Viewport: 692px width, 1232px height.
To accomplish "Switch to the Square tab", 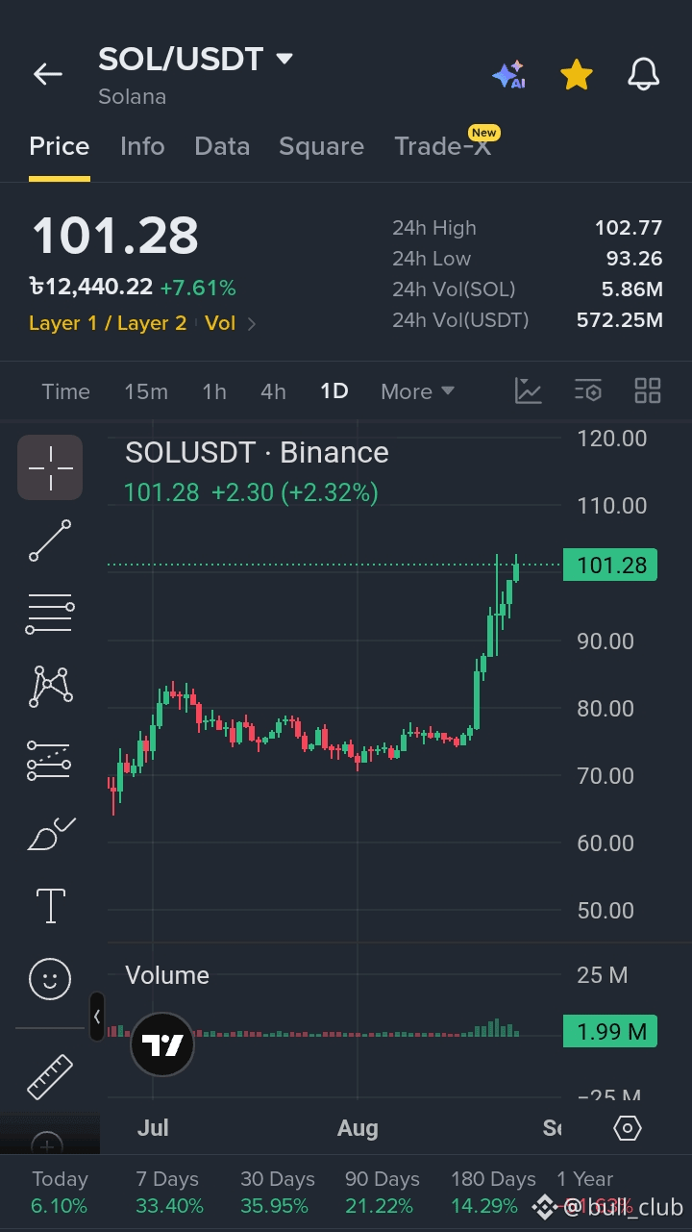I will pos(321,146).
